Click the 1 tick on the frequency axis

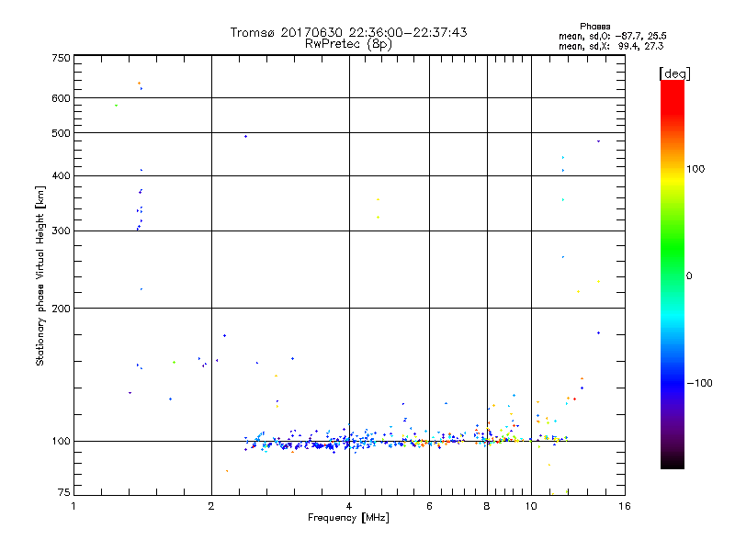[x=73, y=506]
